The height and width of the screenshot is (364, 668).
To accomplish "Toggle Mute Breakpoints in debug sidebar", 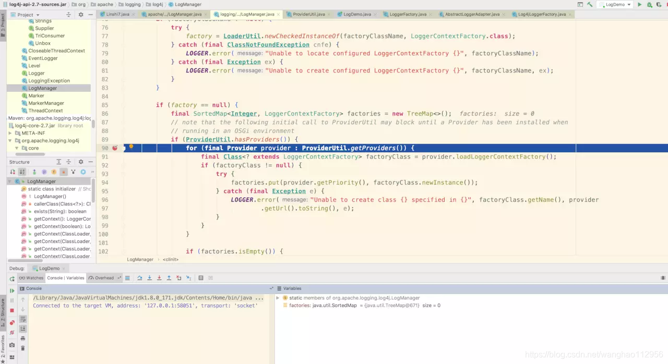I will [x=12, y=332].
